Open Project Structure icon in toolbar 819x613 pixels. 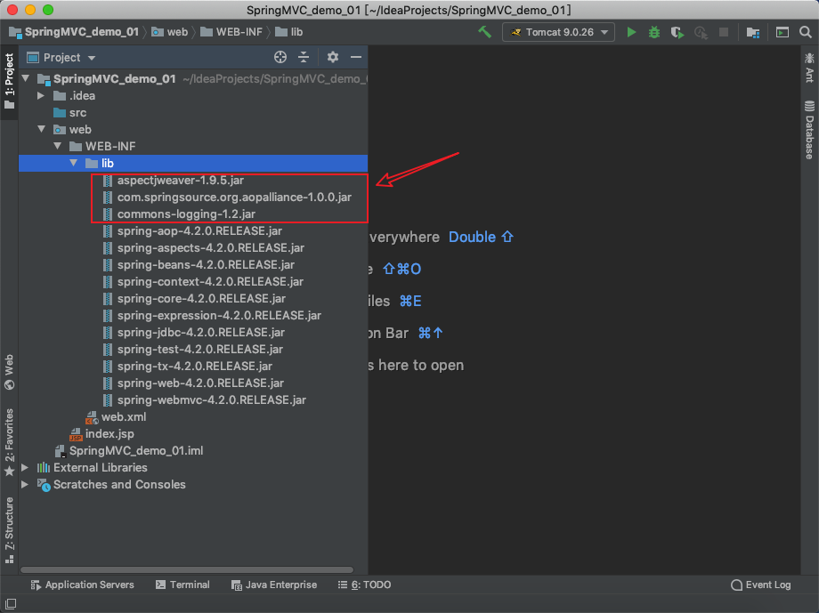(752, 32)
